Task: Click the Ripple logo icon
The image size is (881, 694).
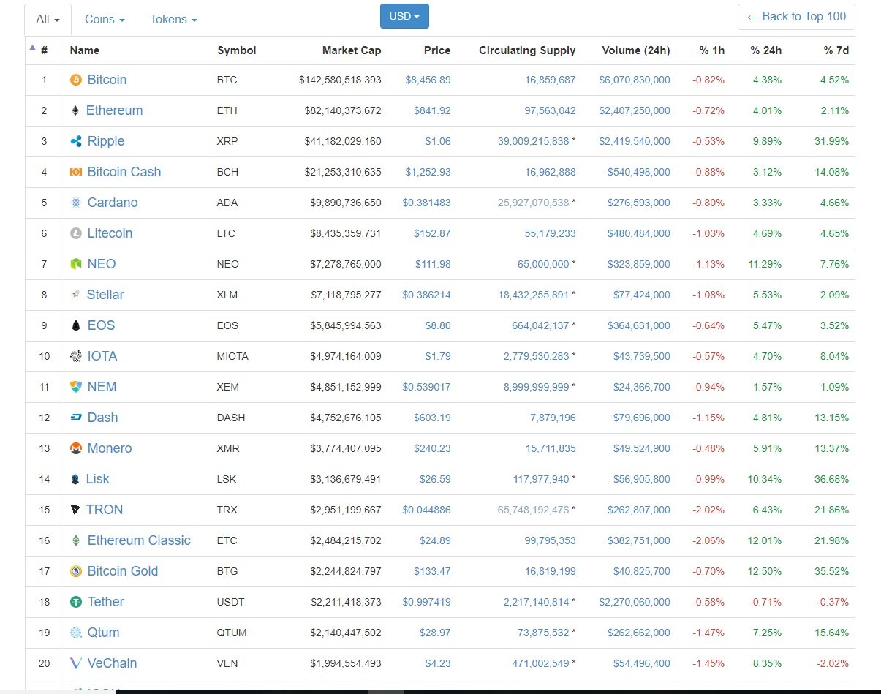Action: pos(76,141)
